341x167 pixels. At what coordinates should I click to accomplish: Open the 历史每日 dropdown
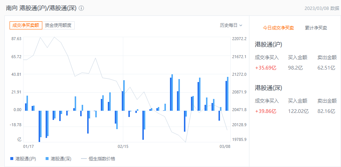point(231,25)
